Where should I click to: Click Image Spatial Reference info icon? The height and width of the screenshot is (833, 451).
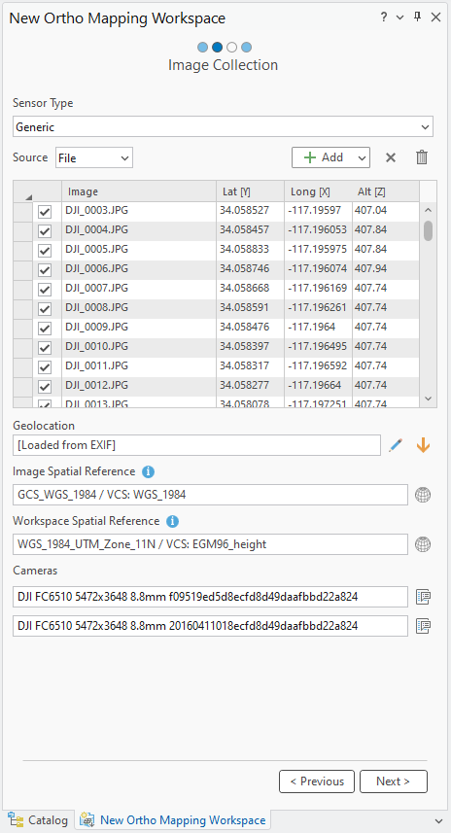149,471
